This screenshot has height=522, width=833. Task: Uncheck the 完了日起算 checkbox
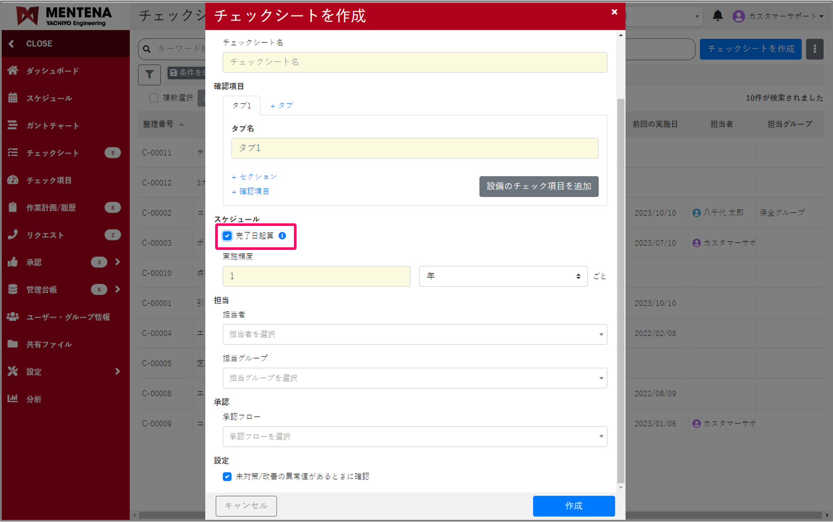[227, 236]
